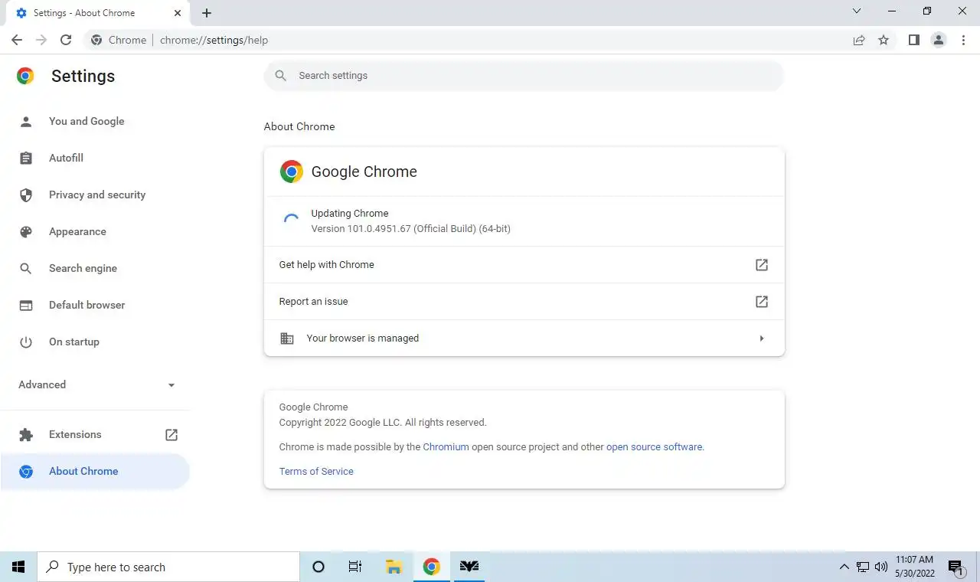Open Chrome three-dot menu
980x582 pixels.
click(964, 40)
